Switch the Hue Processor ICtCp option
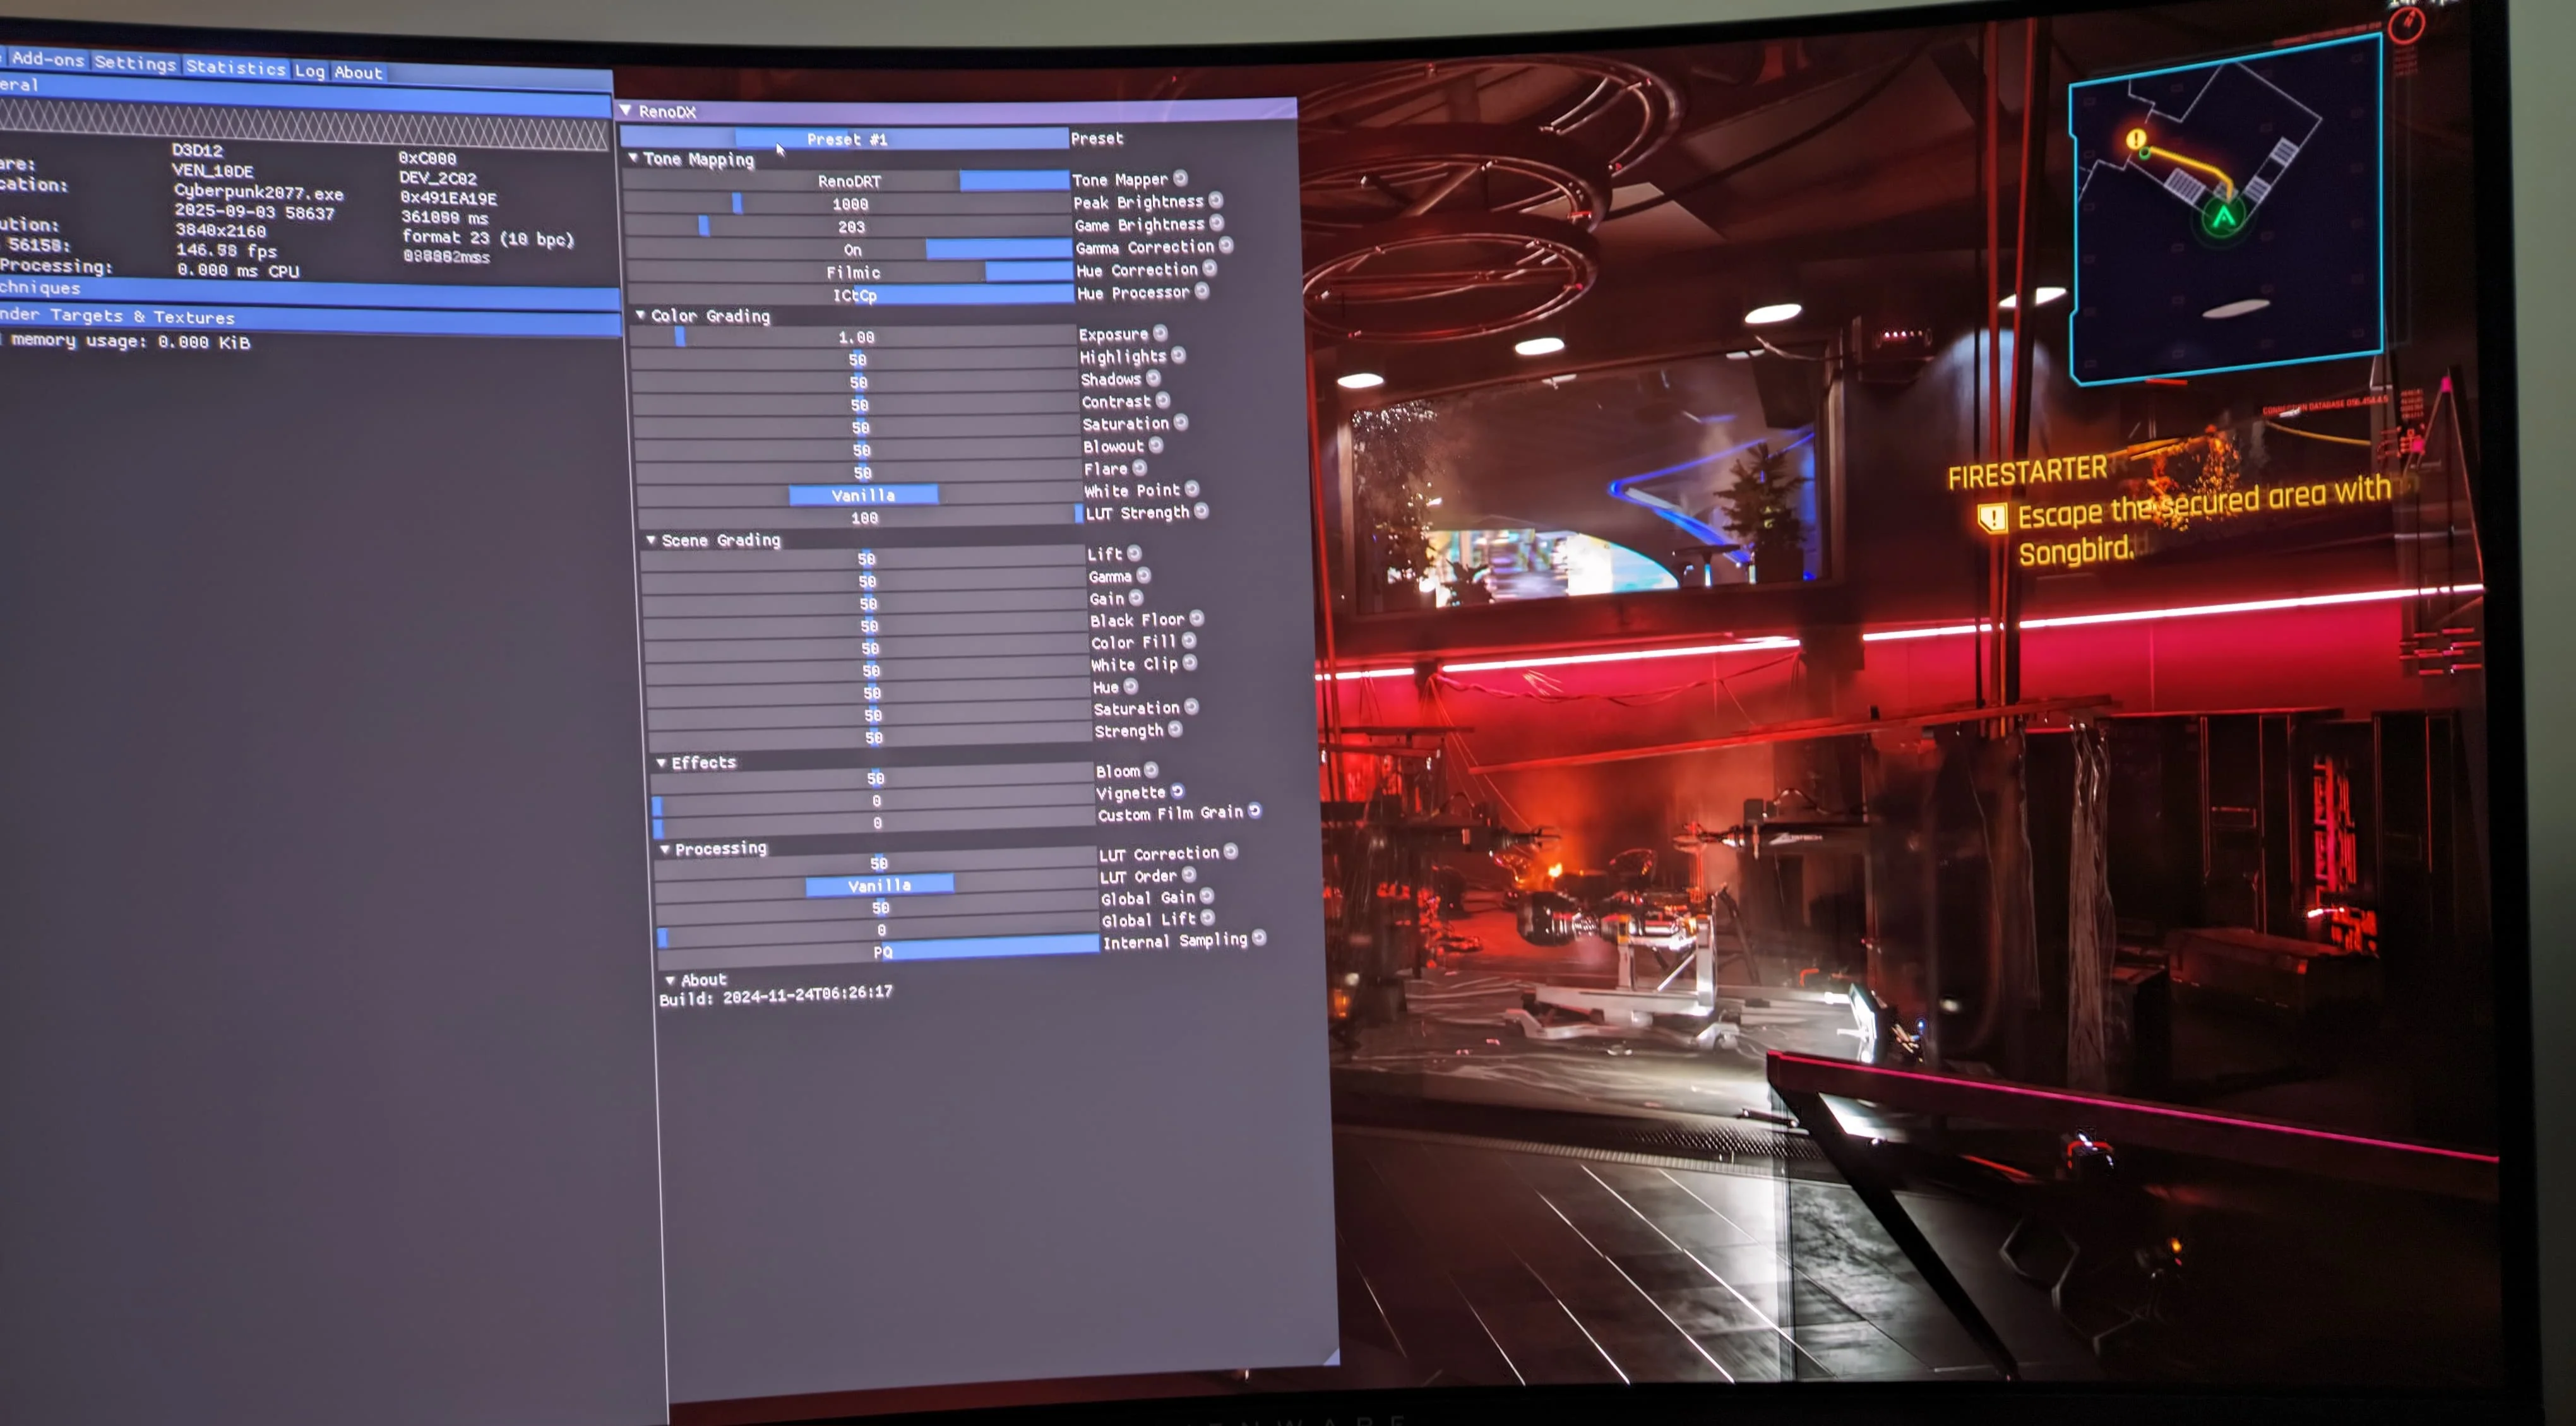This screenshot has height=1426, width=2576. (850, 295)
